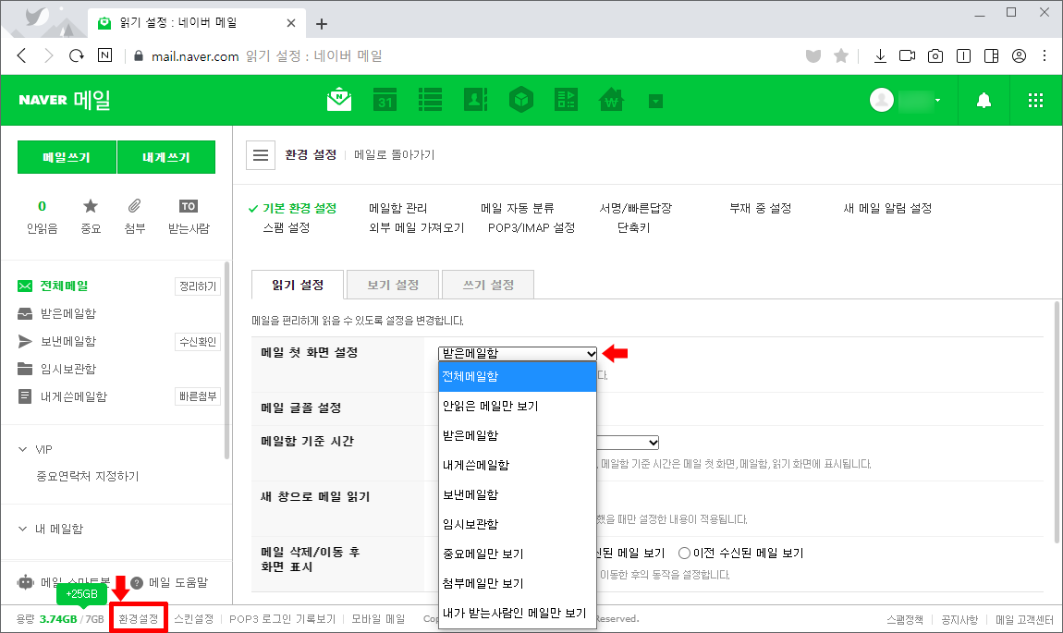This screenshot has width=1063, height=633.
Task: Select 스팸 설정 menu
Action: [287, 227]
